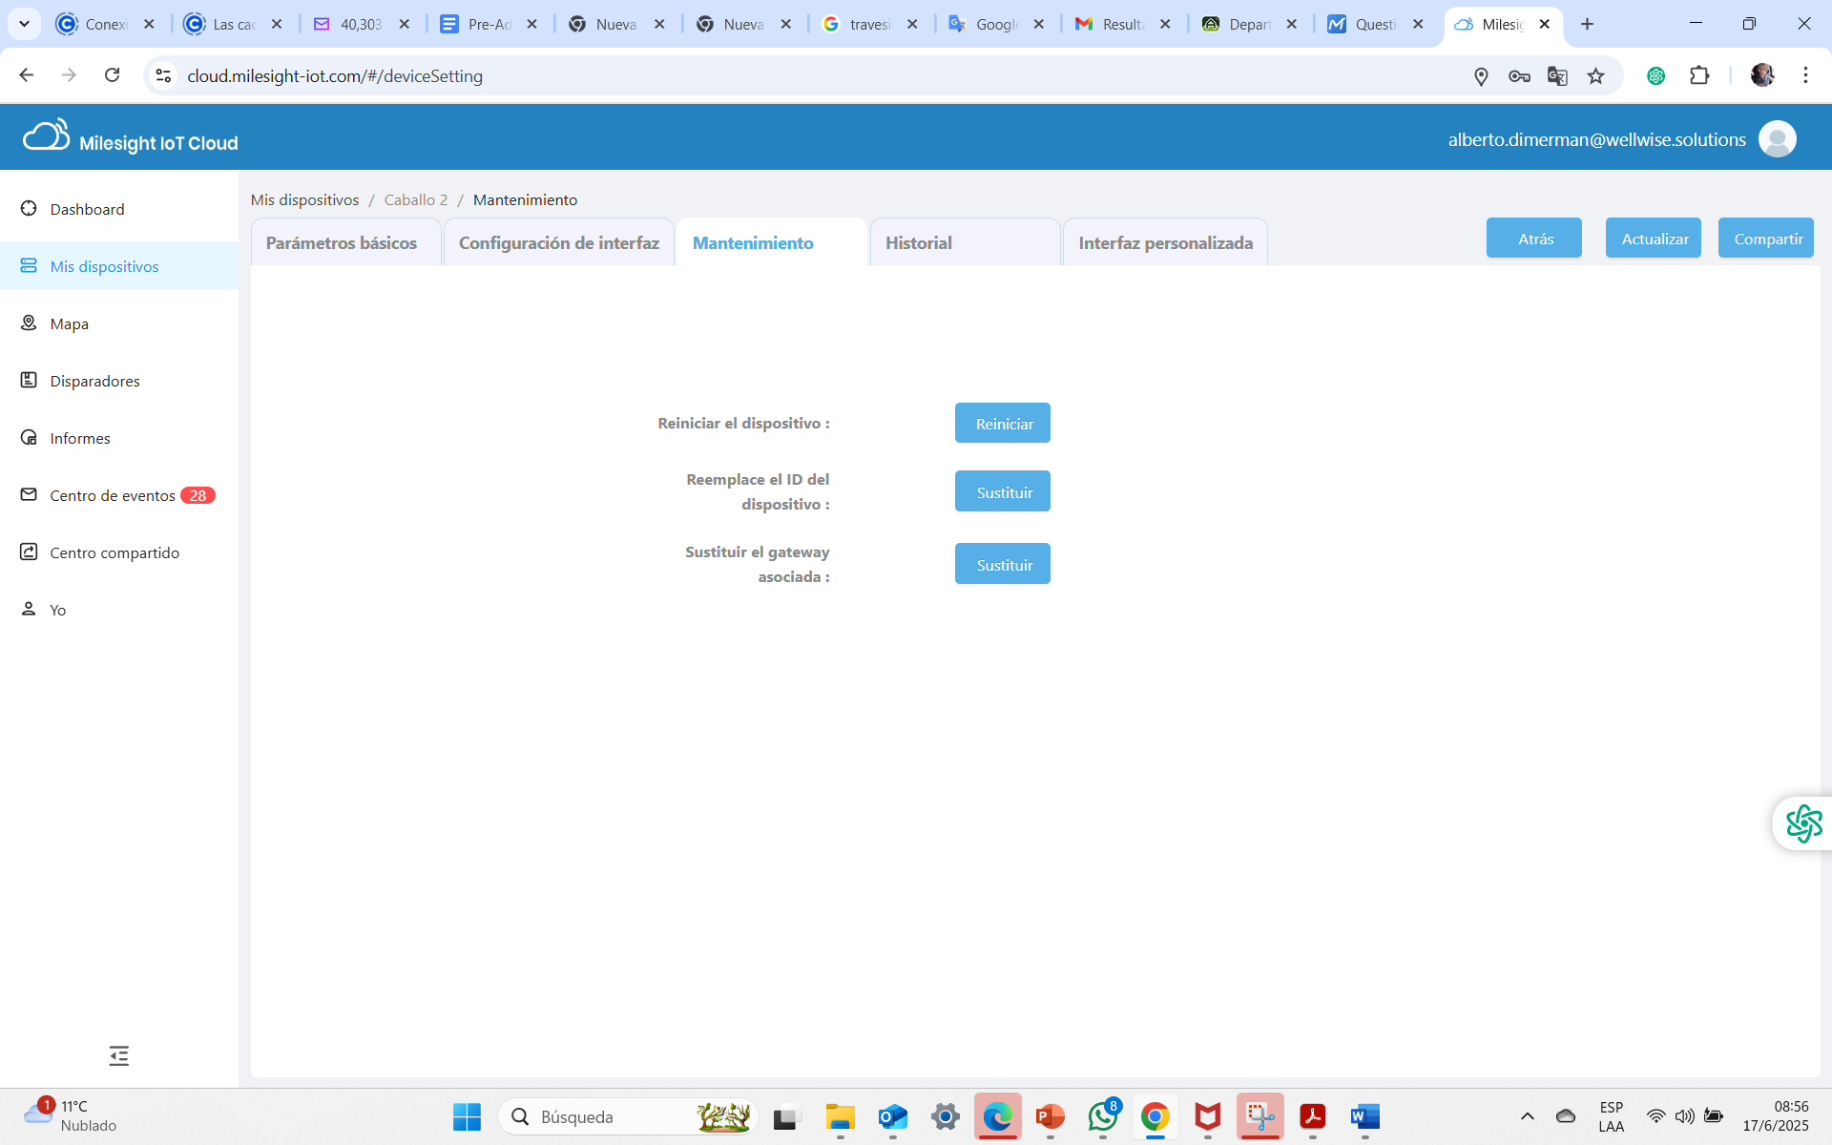This screenshot has width=1832, height=1145.
Task: Open Centro compartido section
Action: [x=114, y=552]
